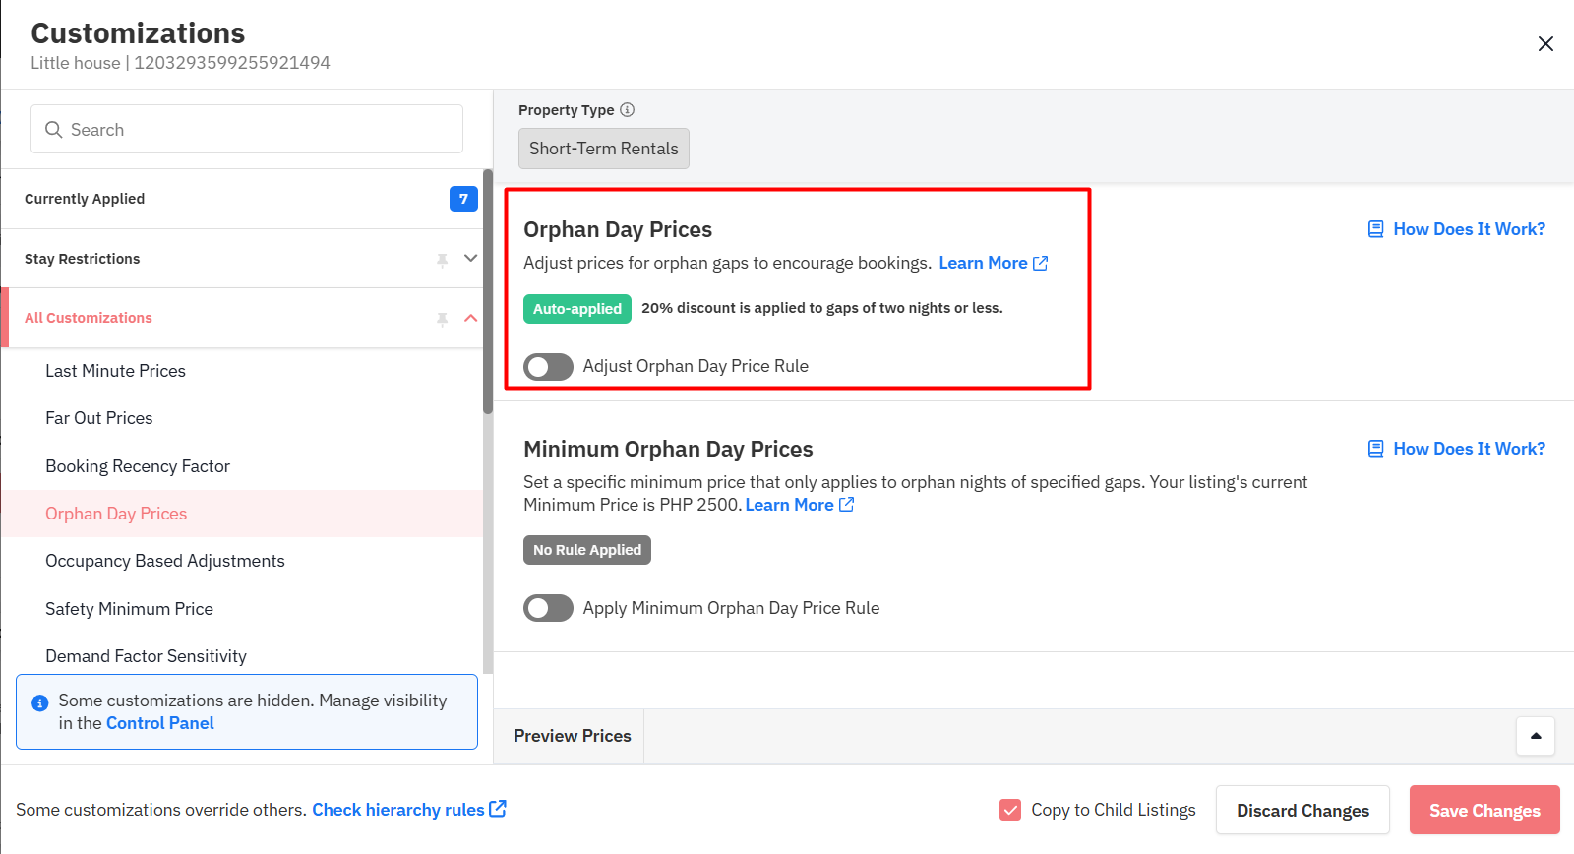Select Safety Minimum Price
The height and width of the screenshot is (854, 1574).
[242, 609]
